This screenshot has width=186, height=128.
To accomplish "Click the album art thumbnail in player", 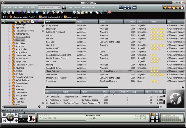I will (x=32, y=118).
